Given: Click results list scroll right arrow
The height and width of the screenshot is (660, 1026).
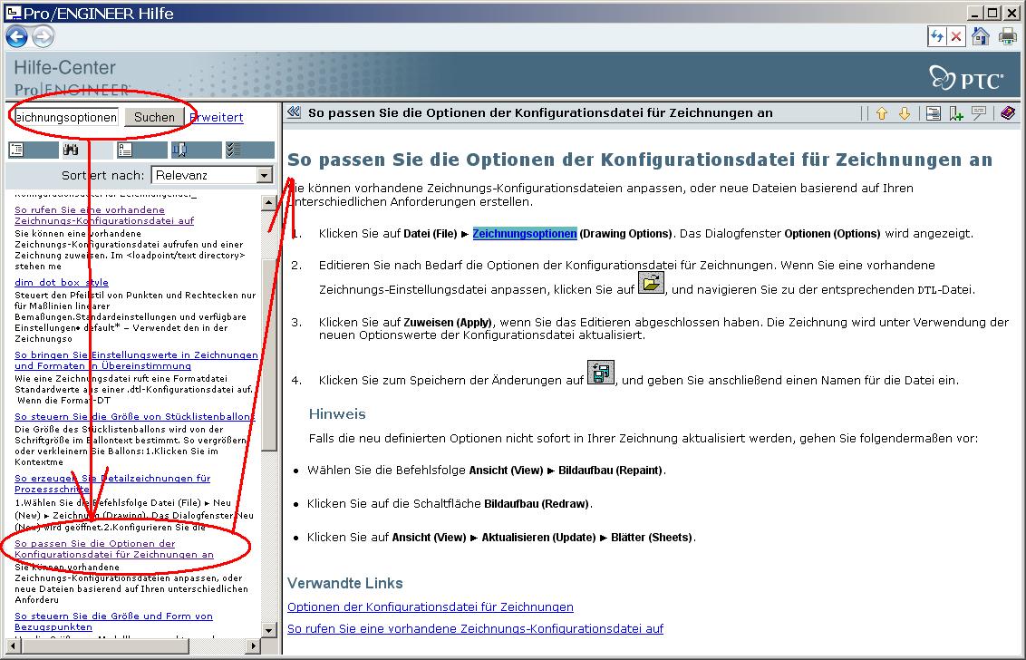Looking at the screenshot, I should [254, 645].
